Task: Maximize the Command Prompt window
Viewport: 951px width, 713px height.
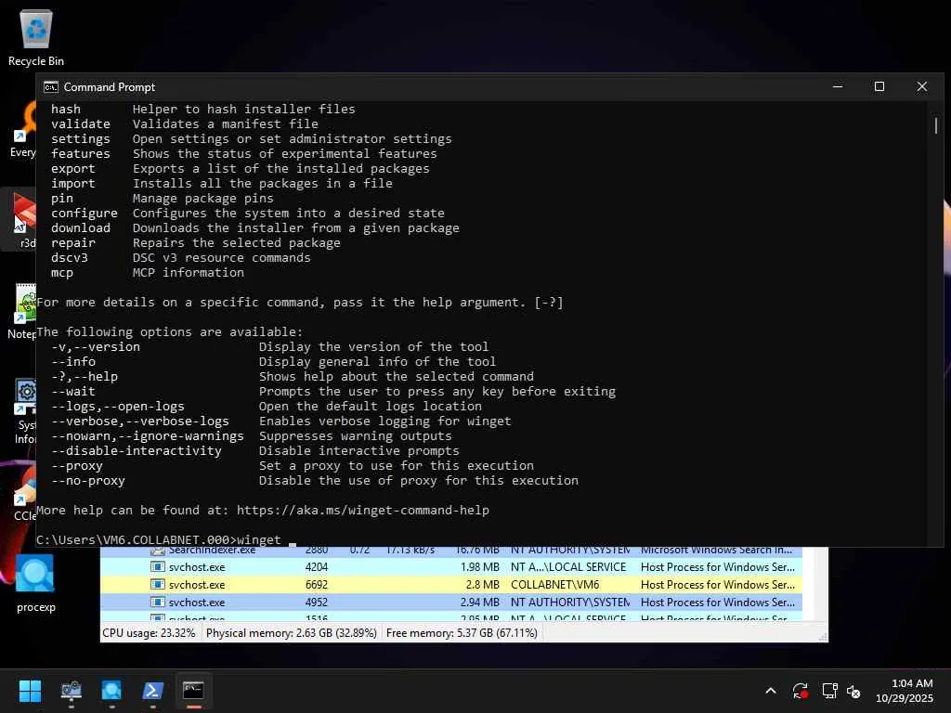Action: (879, 86)
